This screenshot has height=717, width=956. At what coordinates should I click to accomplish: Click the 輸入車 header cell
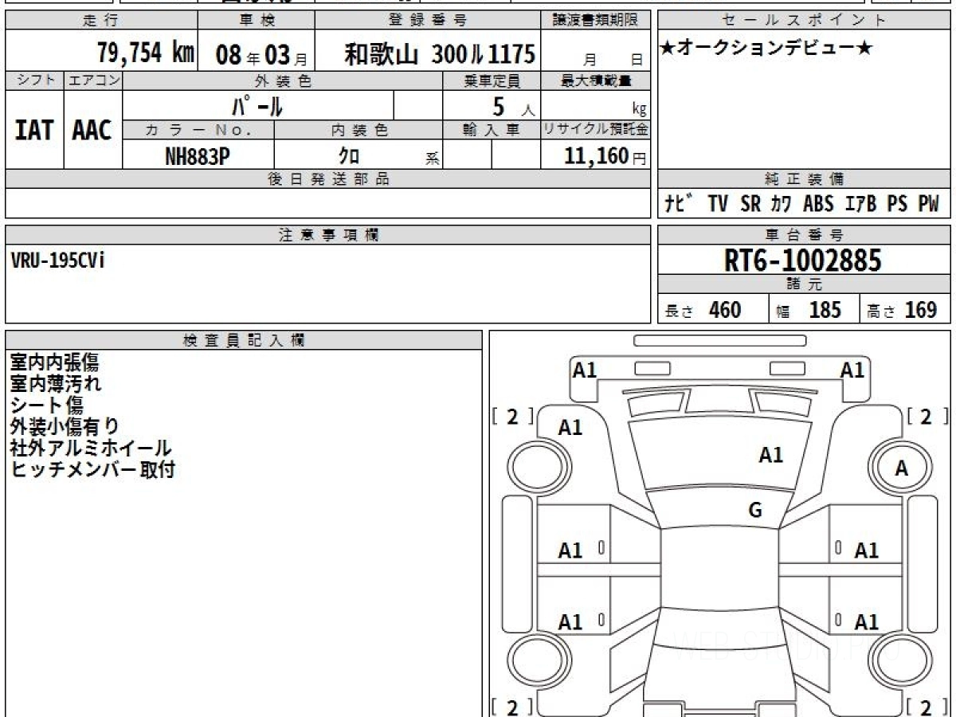pyautogui.click(x=492, y=130)
